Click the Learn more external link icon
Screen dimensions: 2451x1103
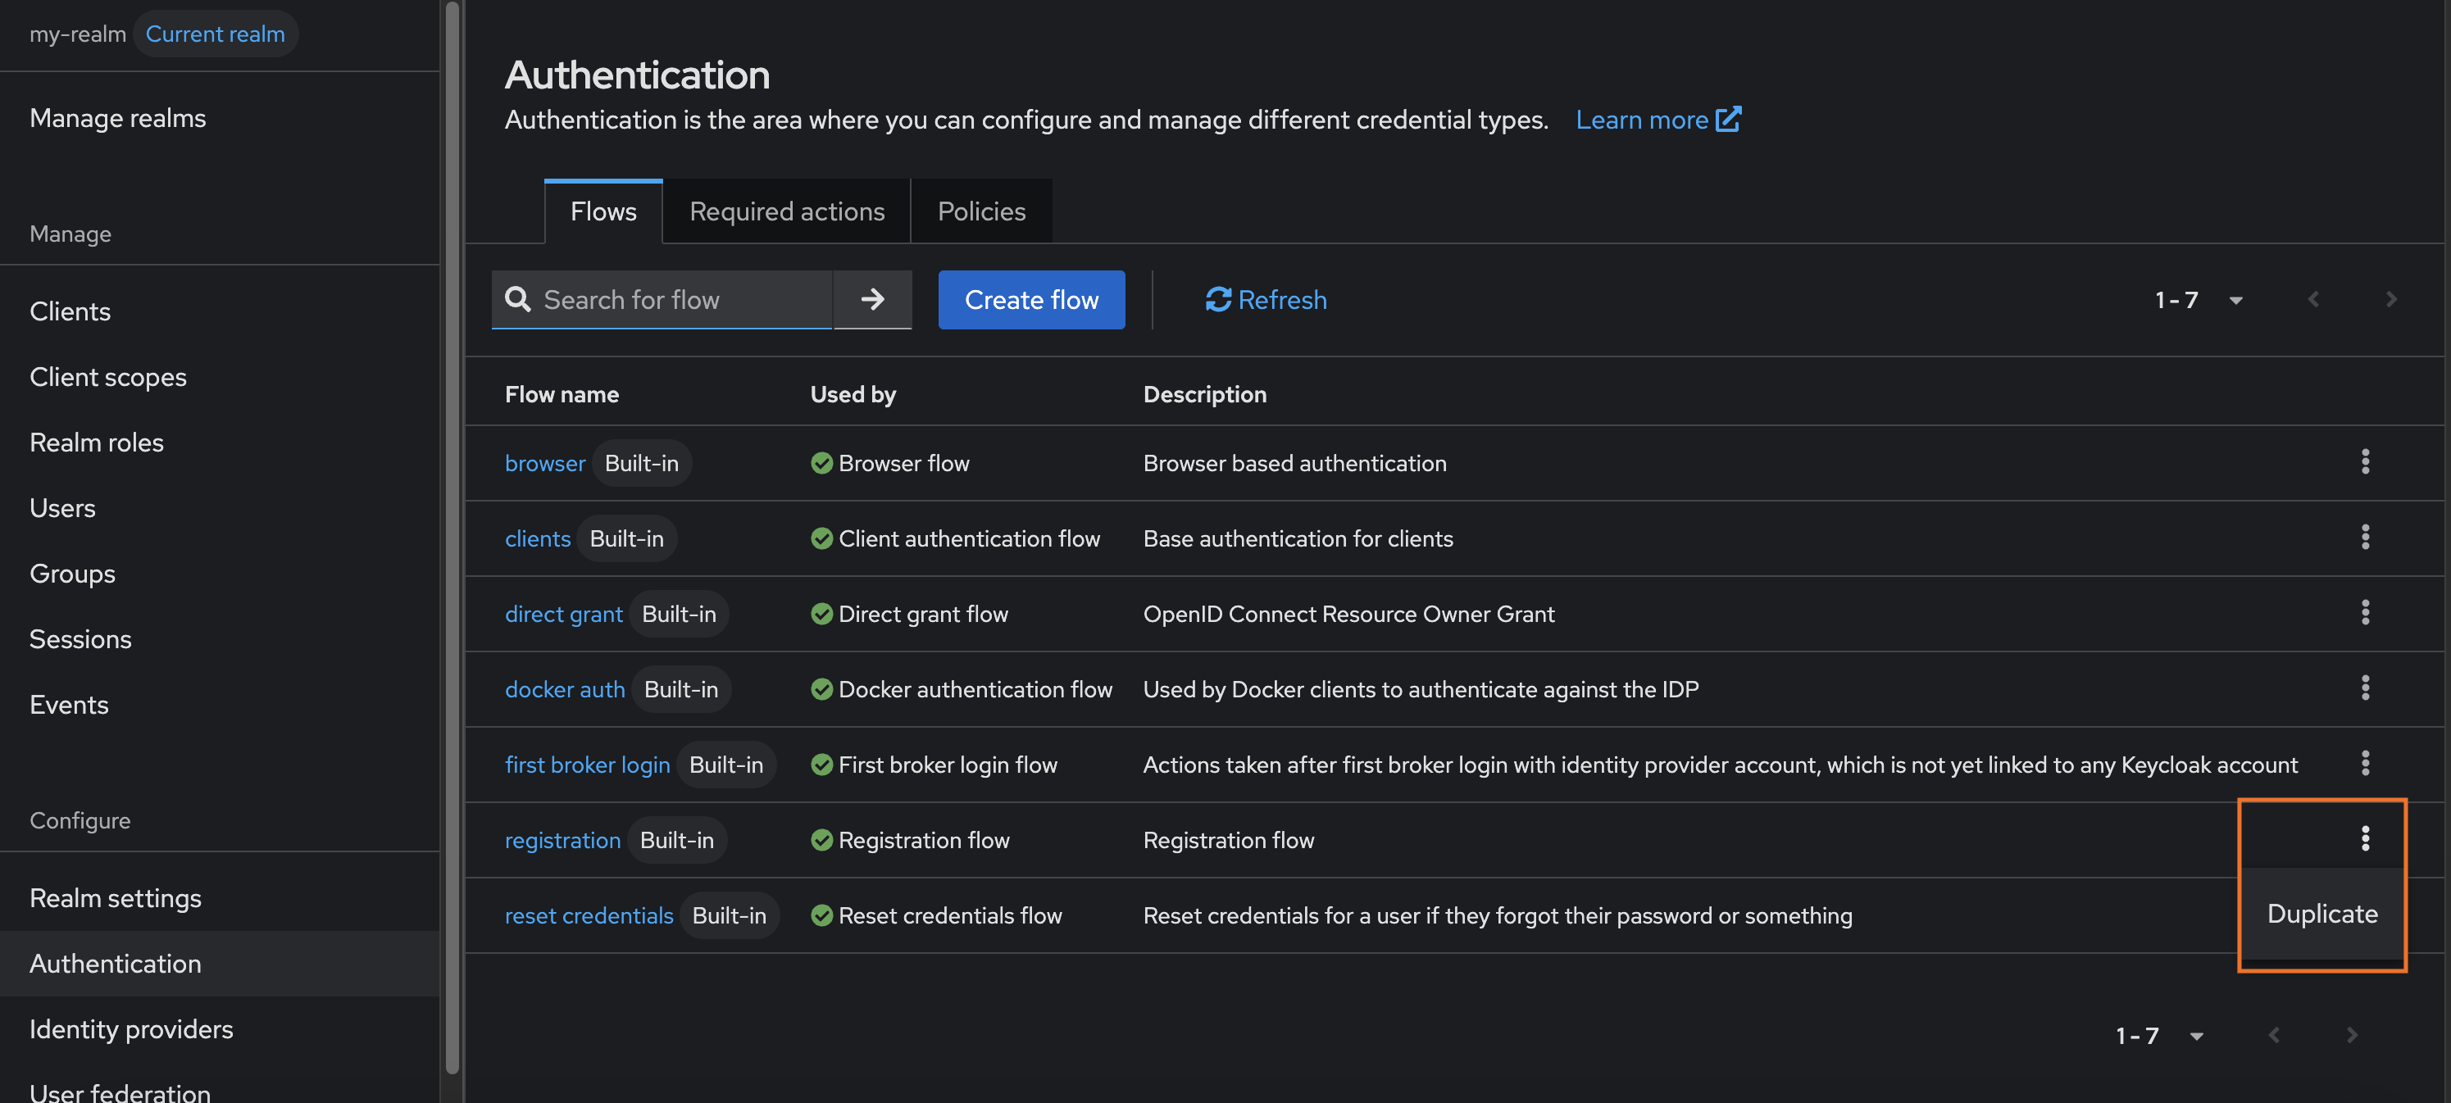(1728, 120)
